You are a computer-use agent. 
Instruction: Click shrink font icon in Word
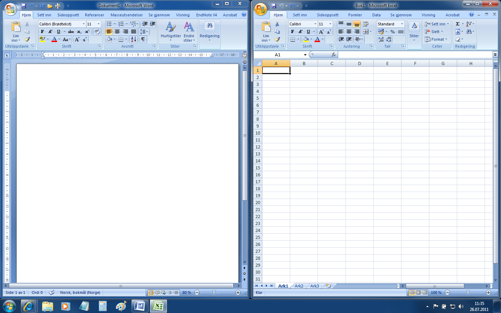tap(85, 39)
